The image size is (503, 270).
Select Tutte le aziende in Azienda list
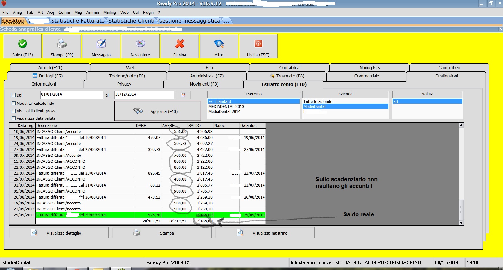(345, 102)
